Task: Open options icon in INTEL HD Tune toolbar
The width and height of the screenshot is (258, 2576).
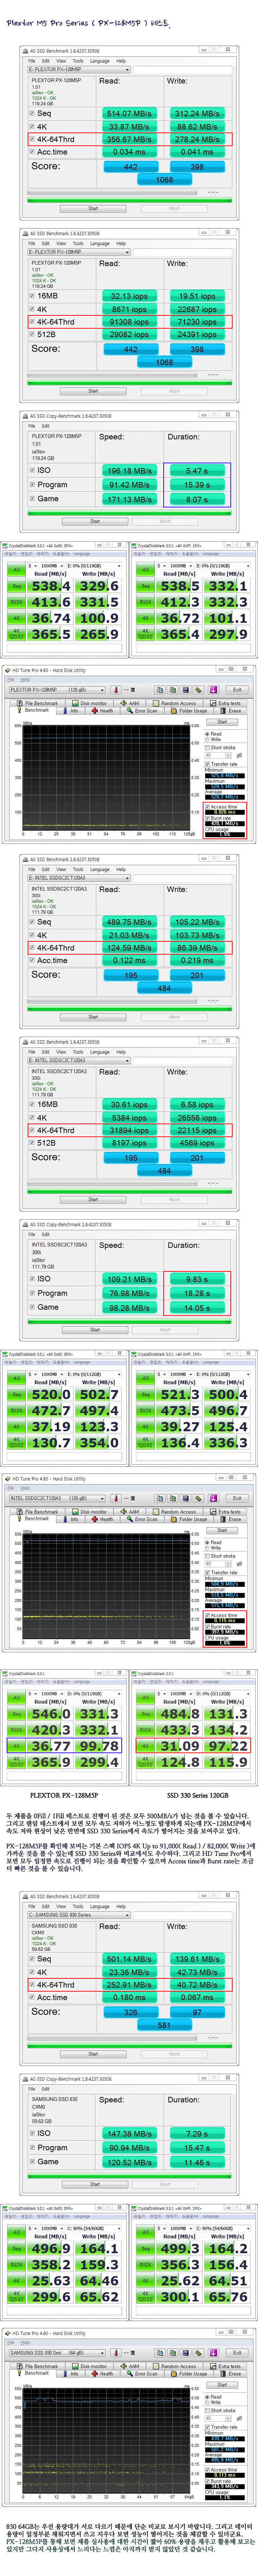Action: pyautogui.click(x=199, y=1498)
